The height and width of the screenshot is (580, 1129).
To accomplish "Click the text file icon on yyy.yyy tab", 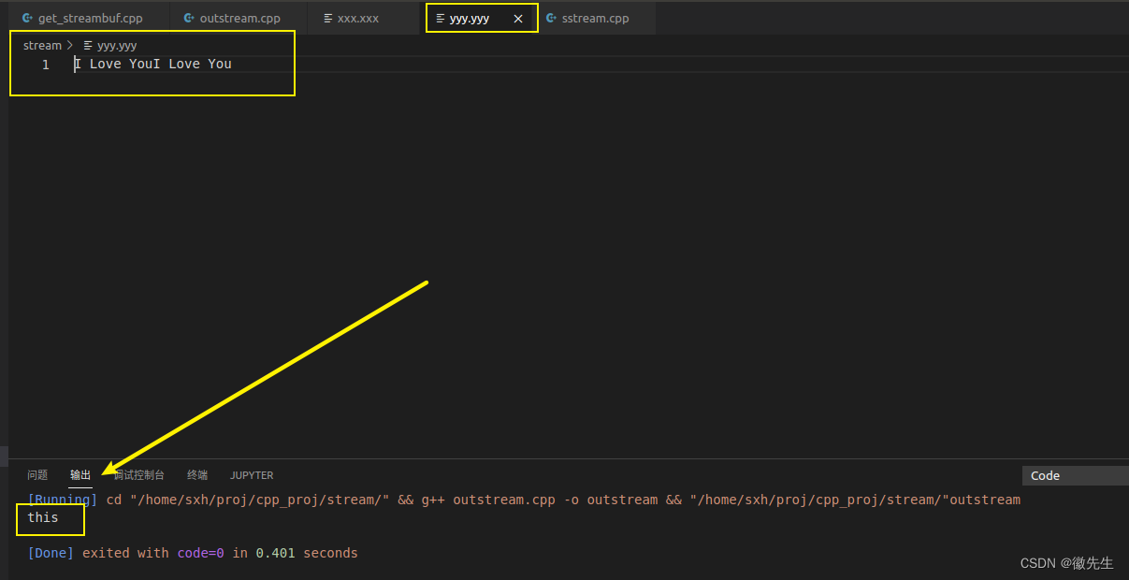I will pyautogui.click(x=441, y=18).
